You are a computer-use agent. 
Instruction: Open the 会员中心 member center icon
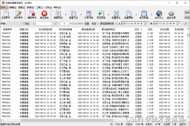pyautogui.click(x=159, y=15)
